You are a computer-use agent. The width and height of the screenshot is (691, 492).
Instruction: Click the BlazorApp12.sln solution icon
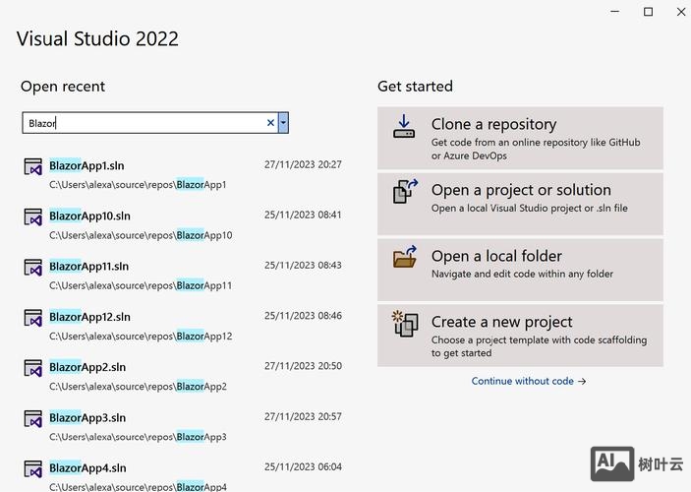click(33, 318)
